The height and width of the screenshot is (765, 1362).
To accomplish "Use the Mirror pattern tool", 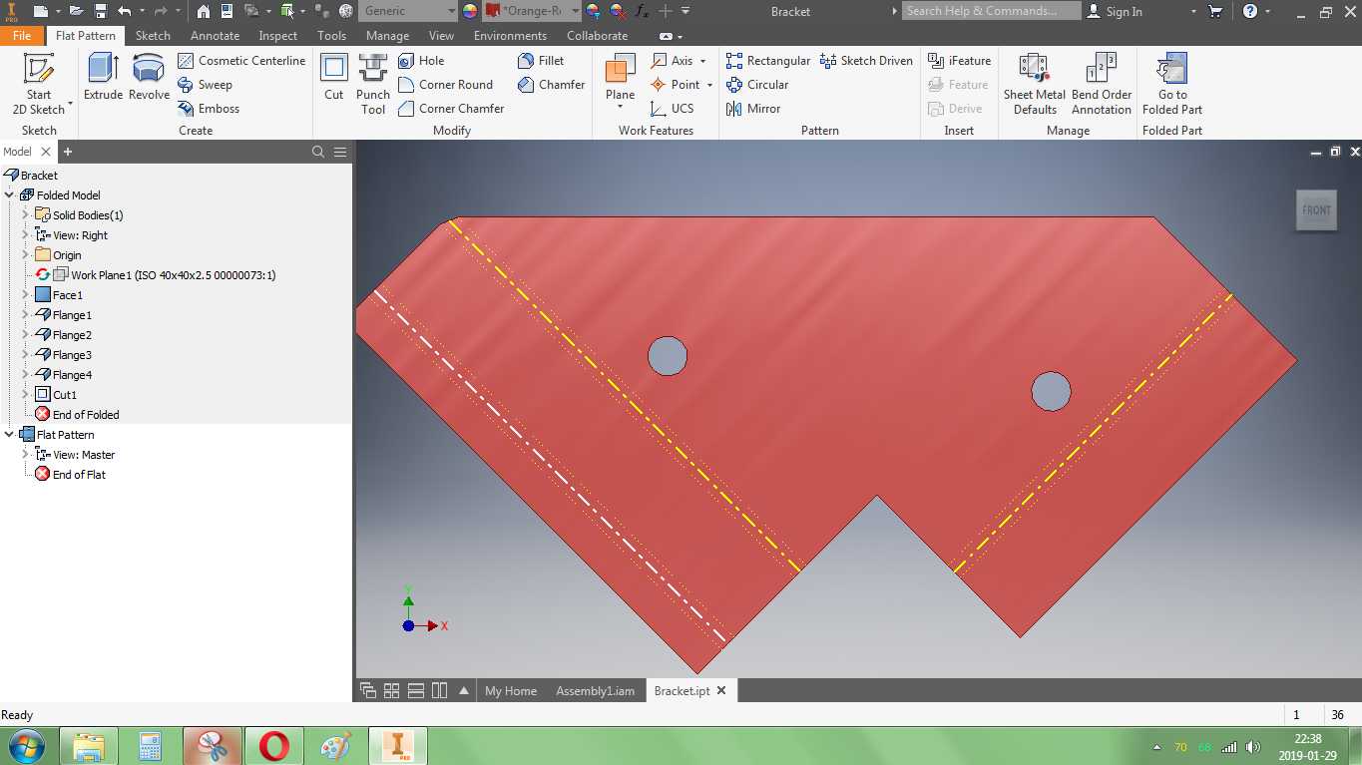I will point(753,109).
